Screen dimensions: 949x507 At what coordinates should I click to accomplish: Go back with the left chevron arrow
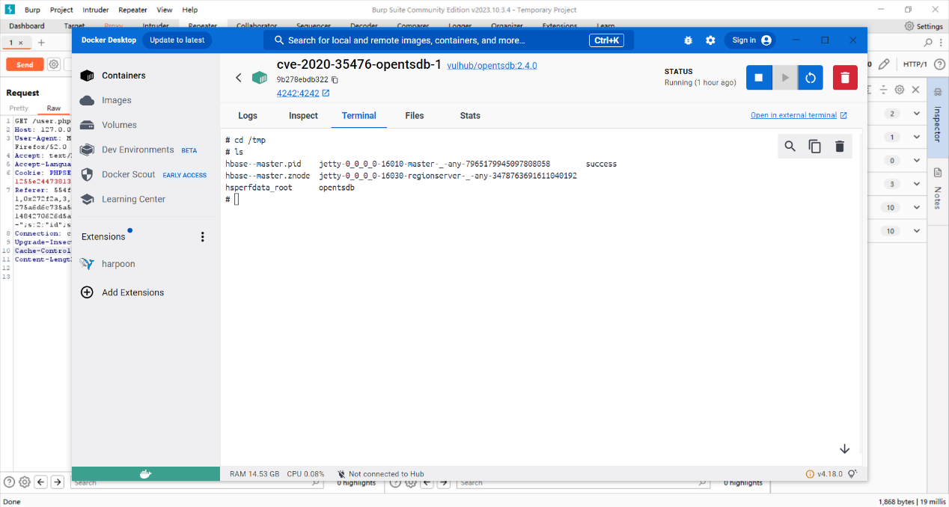239,78
